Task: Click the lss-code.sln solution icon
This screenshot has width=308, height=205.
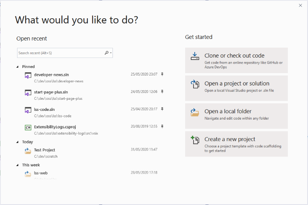Action: coord(28,110)
